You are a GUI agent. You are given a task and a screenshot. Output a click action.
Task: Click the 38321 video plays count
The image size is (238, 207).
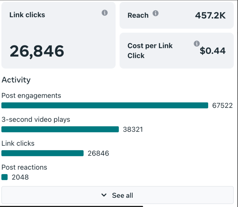pos(133,129)
